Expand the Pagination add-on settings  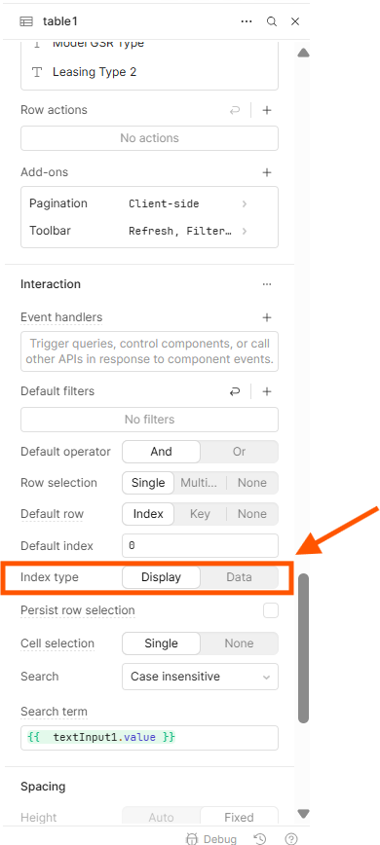tap(149, 203)
